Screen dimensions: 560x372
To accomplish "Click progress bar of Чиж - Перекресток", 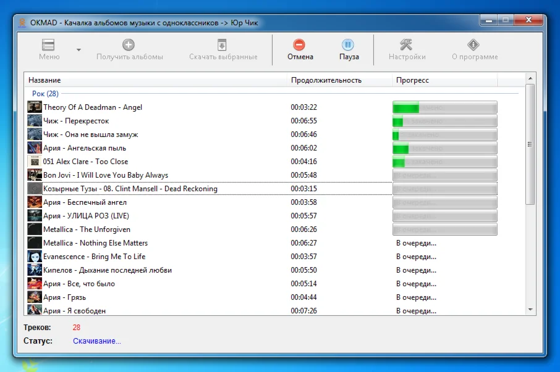I will tap(444, 121).
